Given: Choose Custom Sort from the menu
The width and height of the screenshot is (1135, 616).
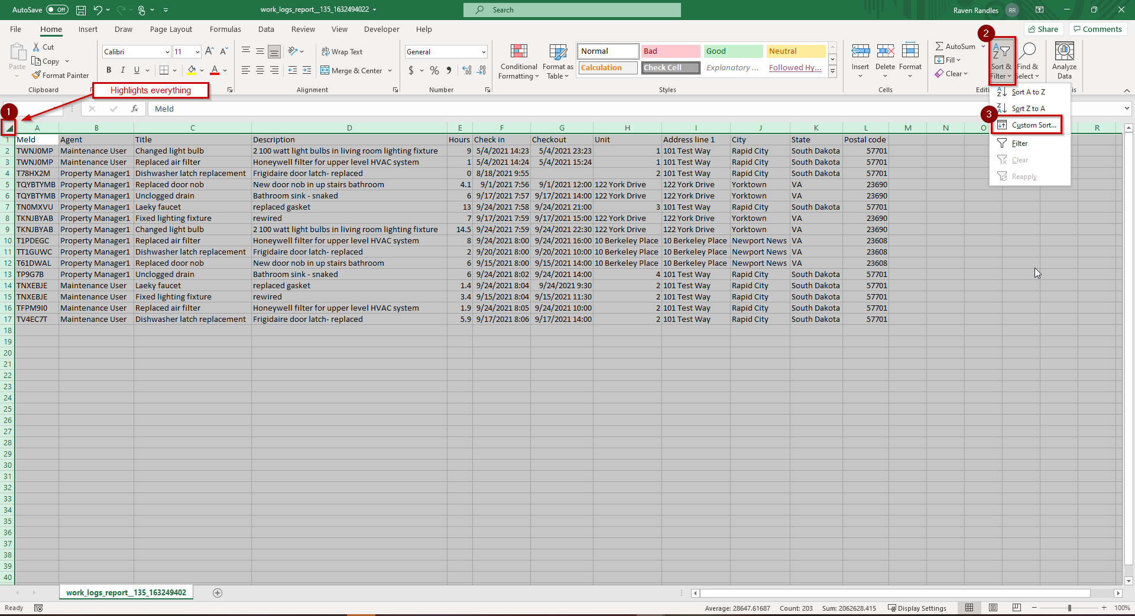Looking at the screenshot, I should point(1033,125).
